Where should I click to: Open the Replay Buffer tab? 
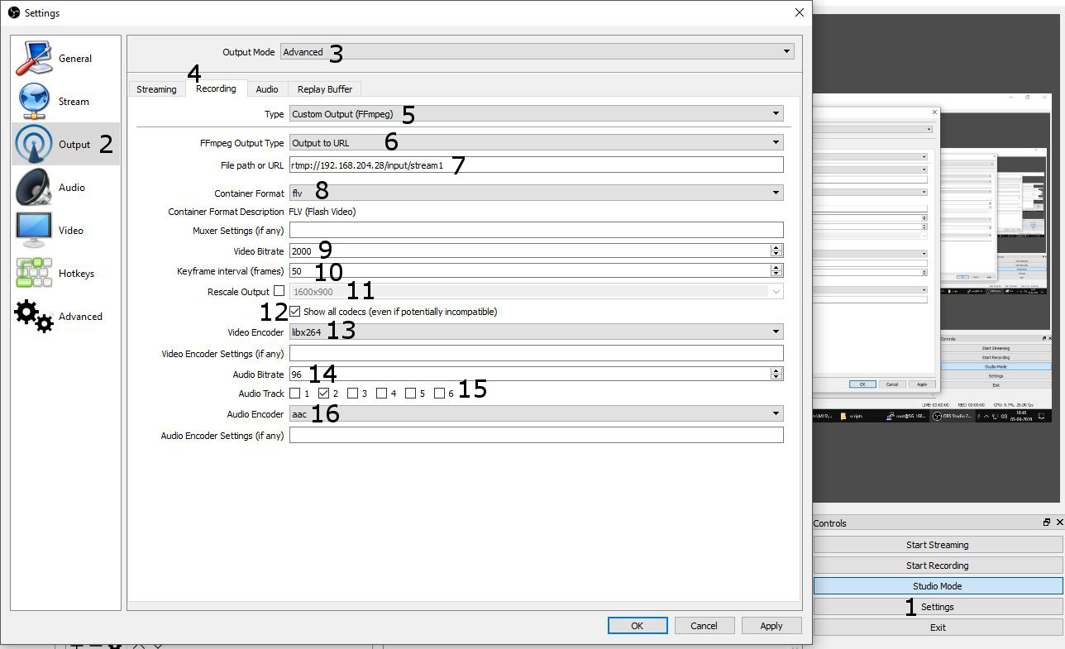(x=324, y=89)
